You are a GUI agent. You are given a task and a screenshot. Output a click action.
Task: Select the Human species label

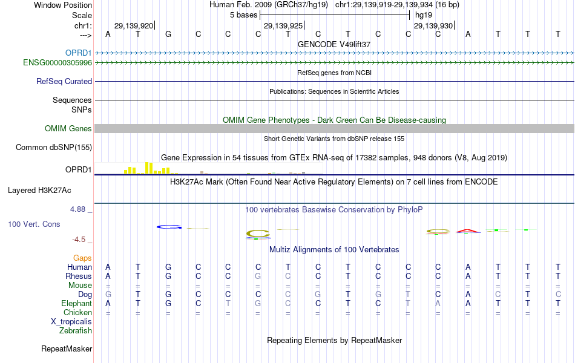(x=79, y=267)
